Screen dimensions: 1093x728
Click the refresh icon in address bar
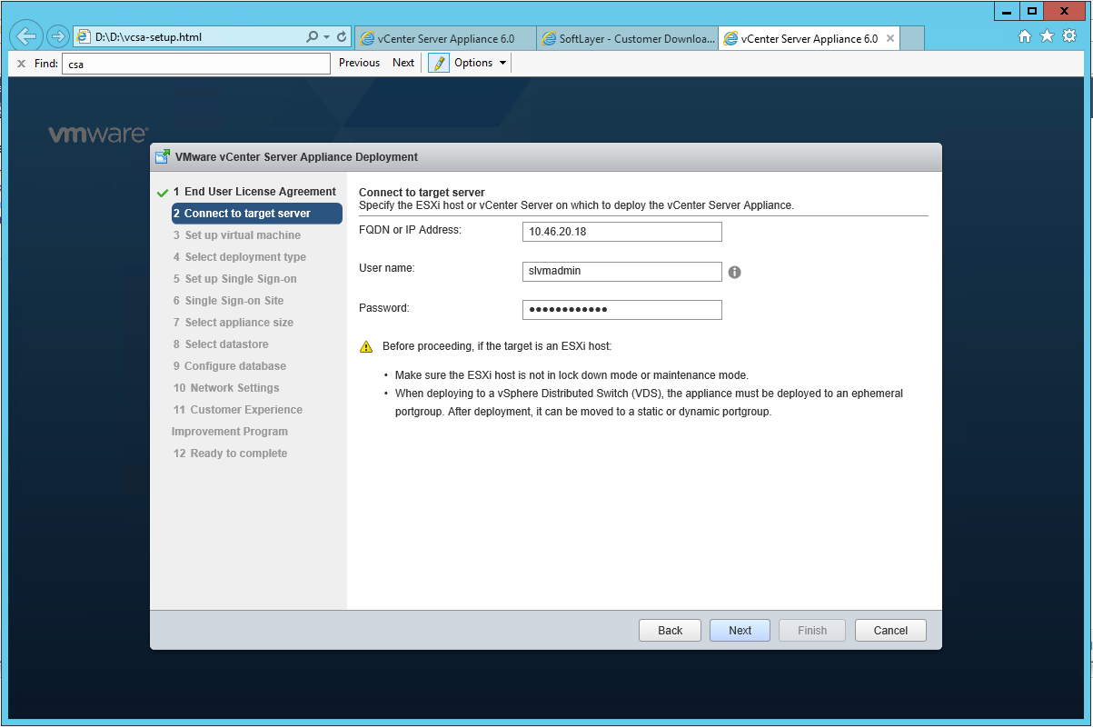[x=342, y=37]
